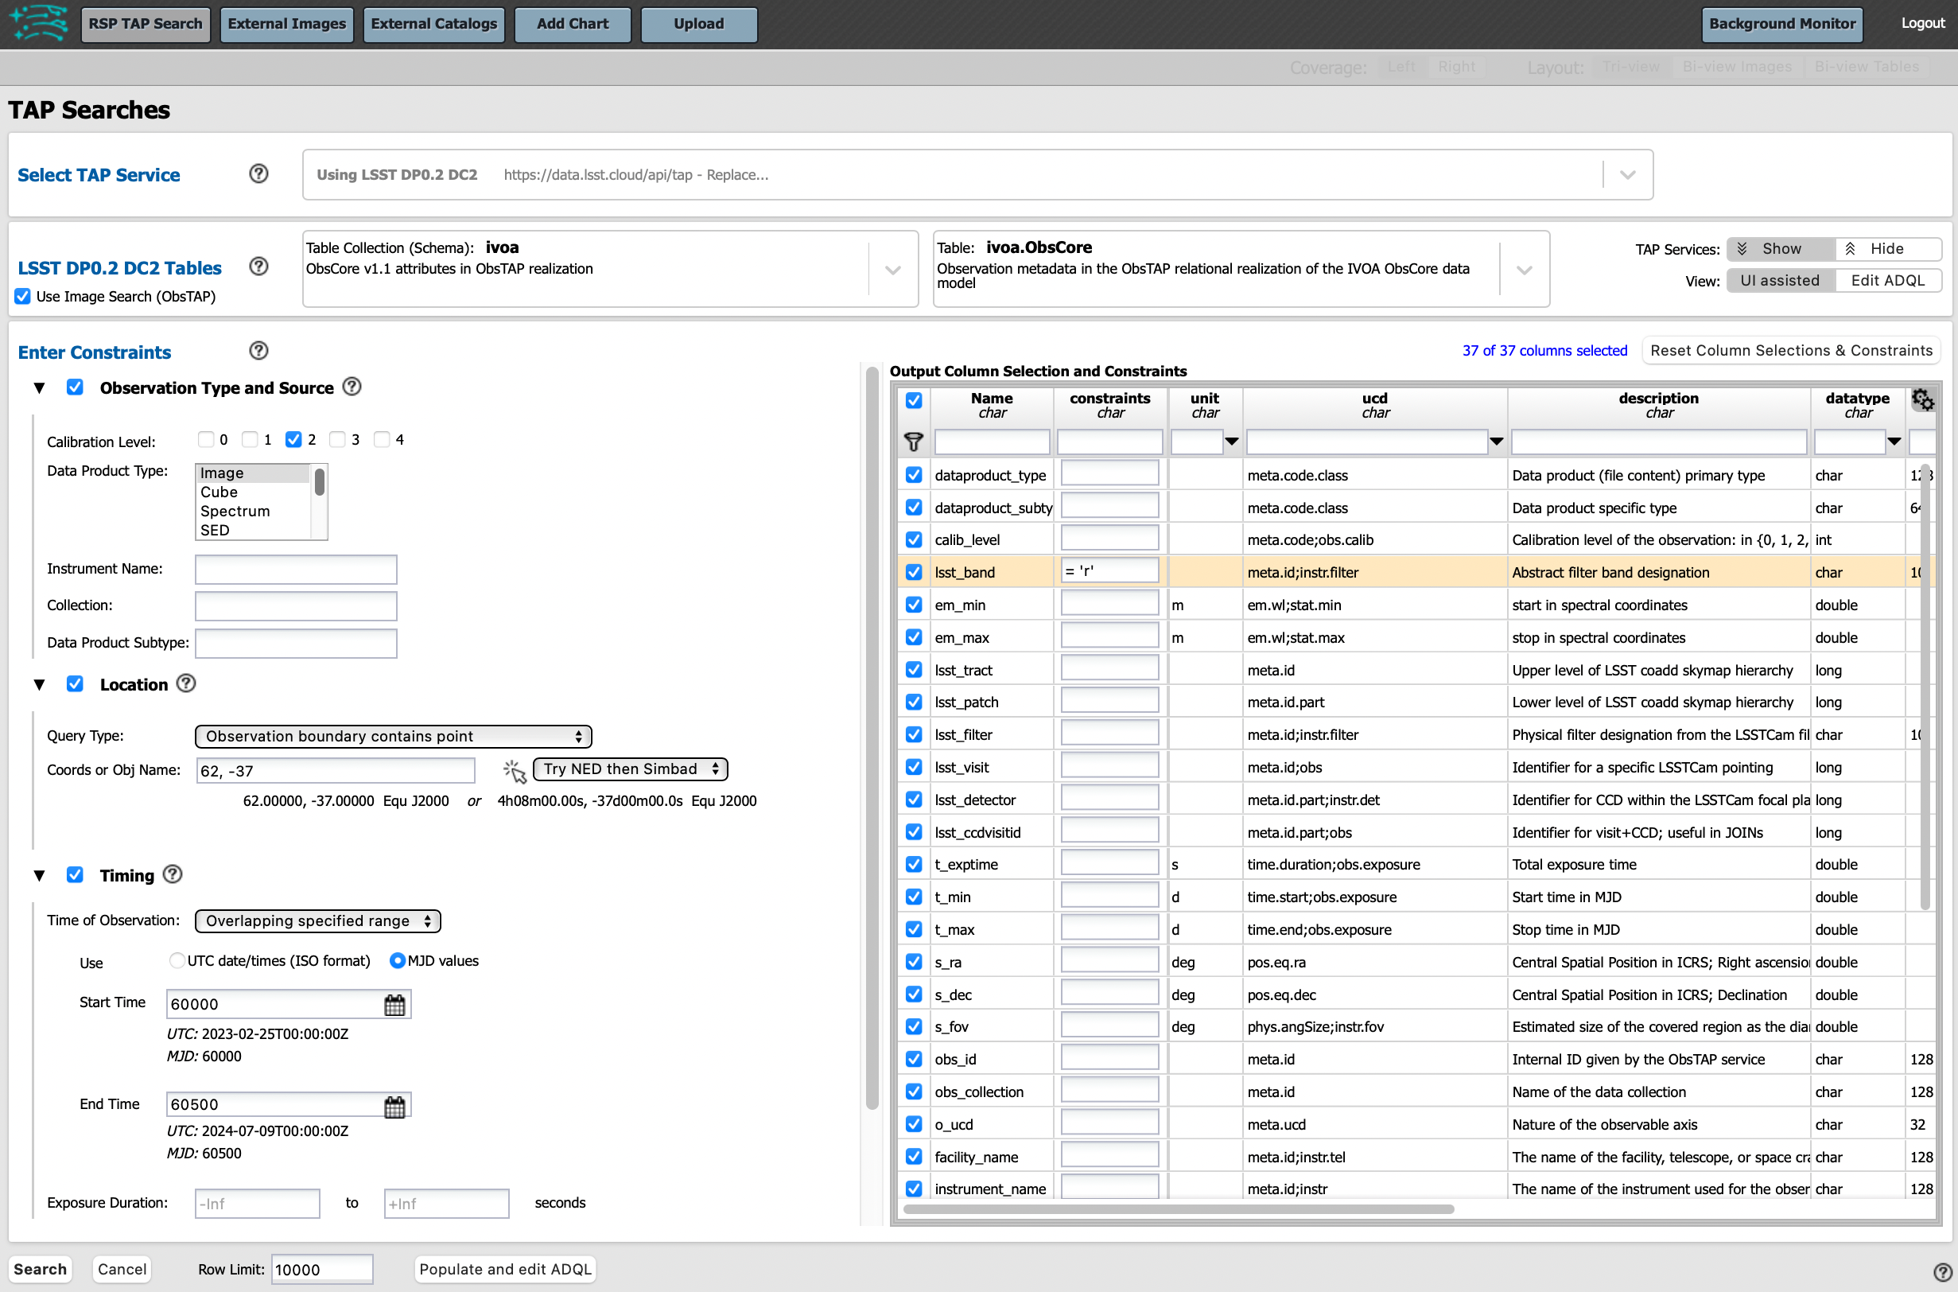
Task: Click column table horizontal scrollbar
Action: 1178,1208
